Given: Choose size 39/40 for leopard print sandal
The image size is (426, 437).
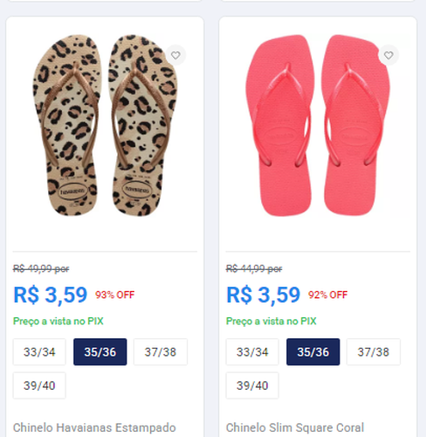Looking at the screenshot, I should (x=39, y=385).
